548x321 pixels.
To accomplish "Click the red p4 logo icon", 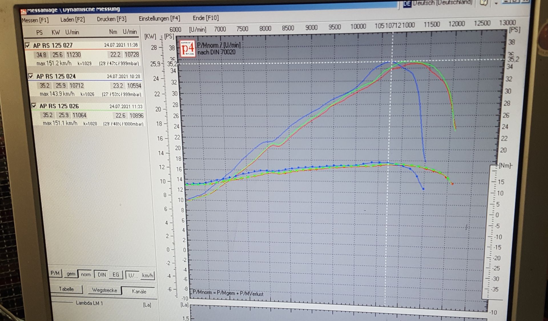I will 188,49.
